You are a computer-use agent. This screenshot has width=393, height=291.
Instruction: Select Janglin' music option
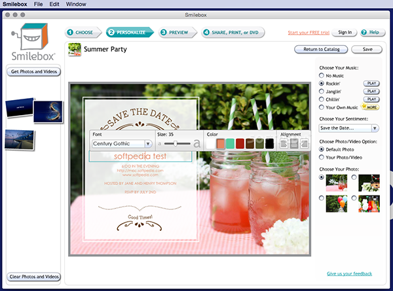(322, 92)
